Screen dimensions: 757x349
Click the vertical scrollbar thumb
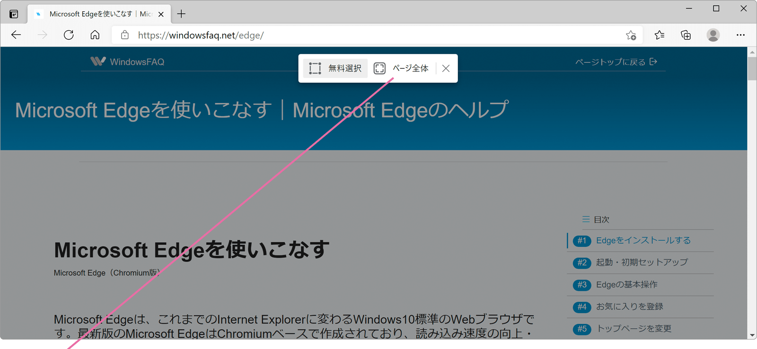coord(752,69)
